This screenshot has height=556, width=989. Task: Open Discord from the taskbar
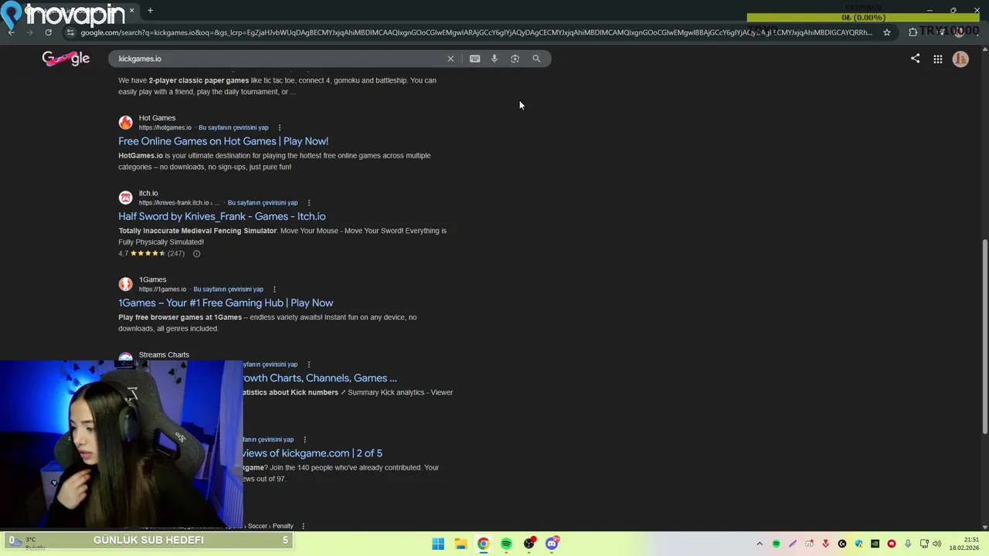click(552, 544)
